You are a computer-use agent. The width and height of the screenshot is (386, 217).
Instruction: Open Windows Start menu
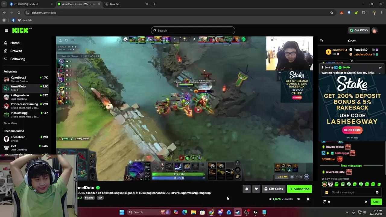(122, 212)
